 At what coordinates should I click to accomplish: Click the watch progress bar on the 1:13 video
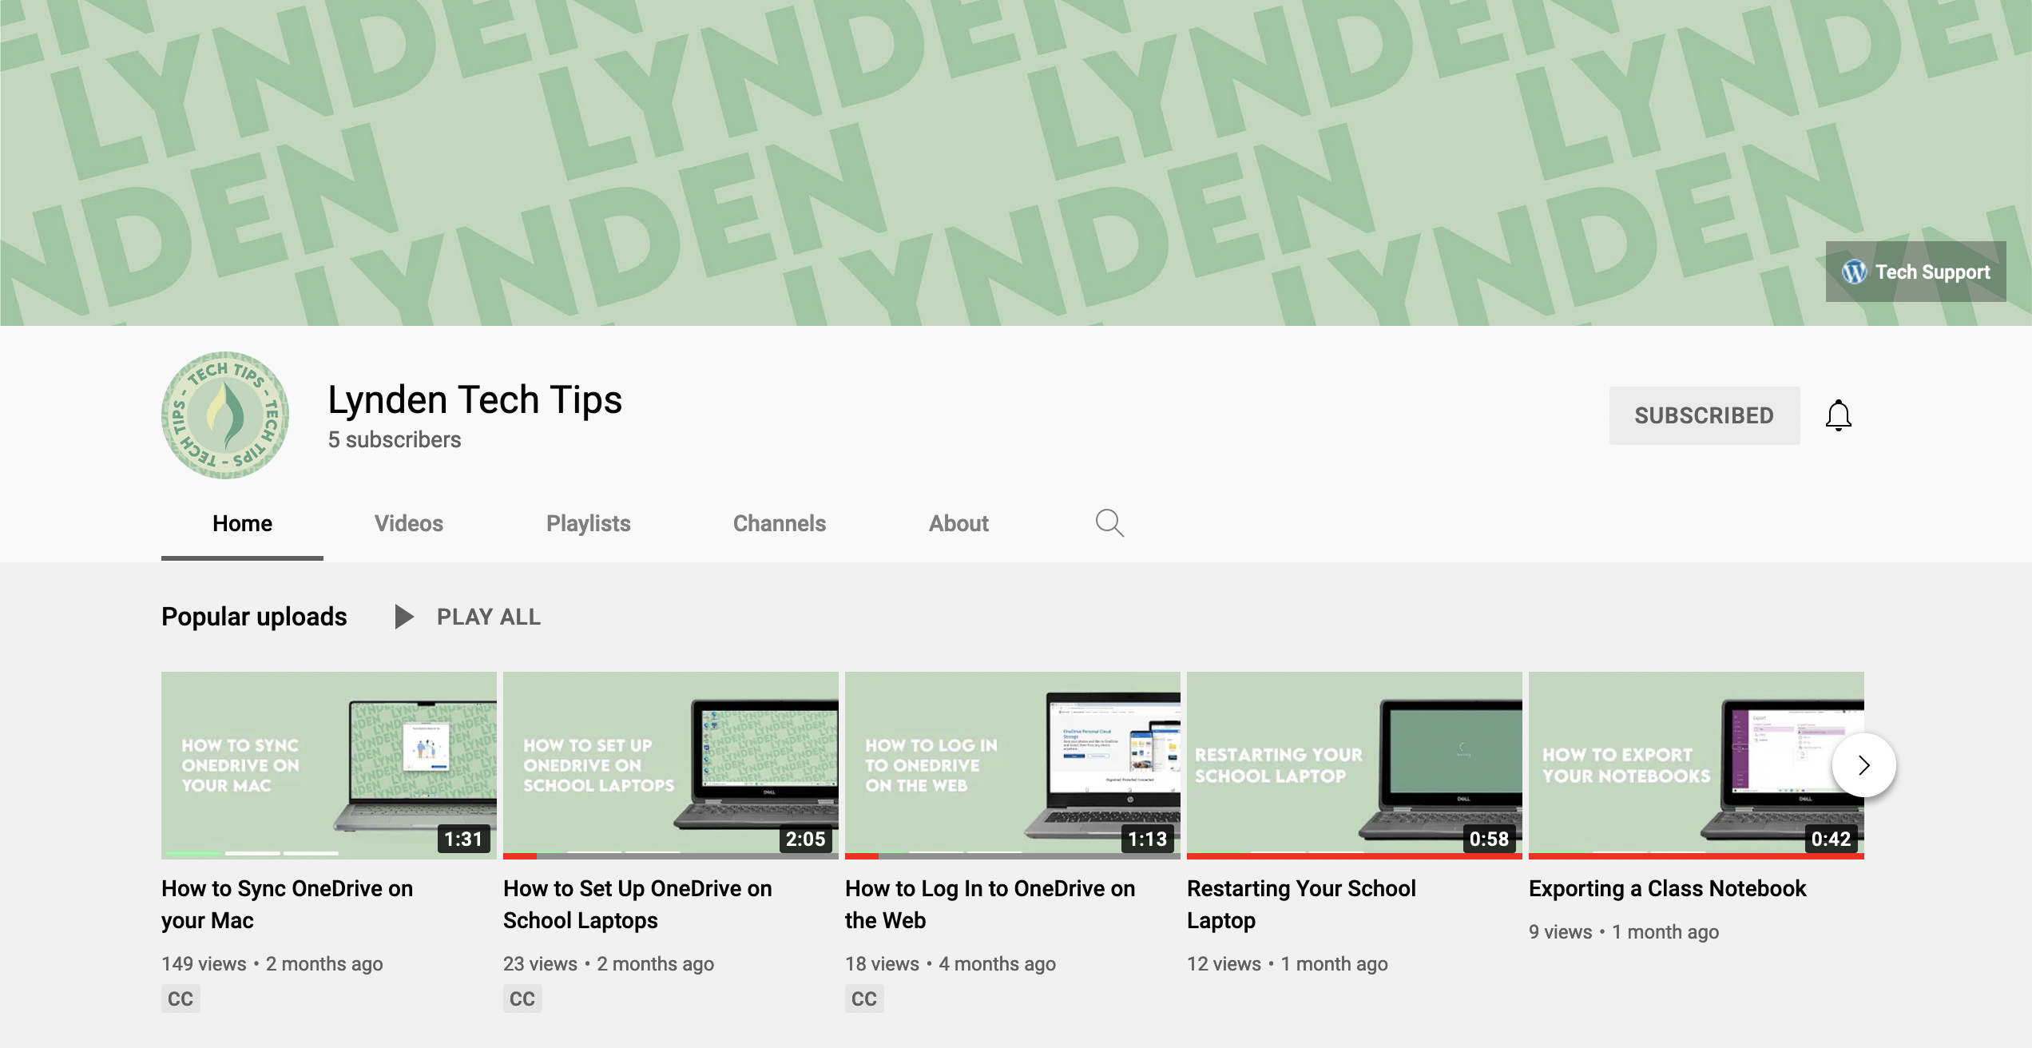(1013, 856)
